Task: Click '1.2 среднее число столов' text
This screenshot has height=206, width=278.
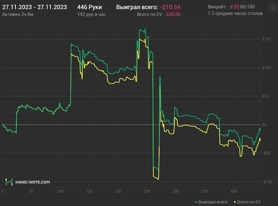Action: point(235,13)
